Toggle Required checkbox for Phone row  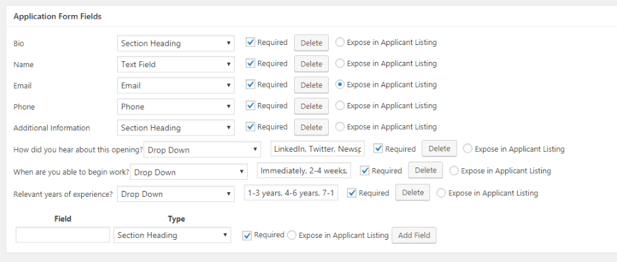tap(250, 106)
